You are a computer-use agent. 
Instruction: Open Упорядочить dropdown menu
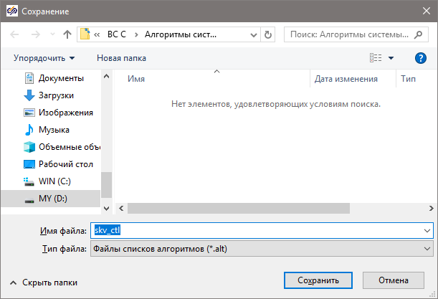point(44,58)
